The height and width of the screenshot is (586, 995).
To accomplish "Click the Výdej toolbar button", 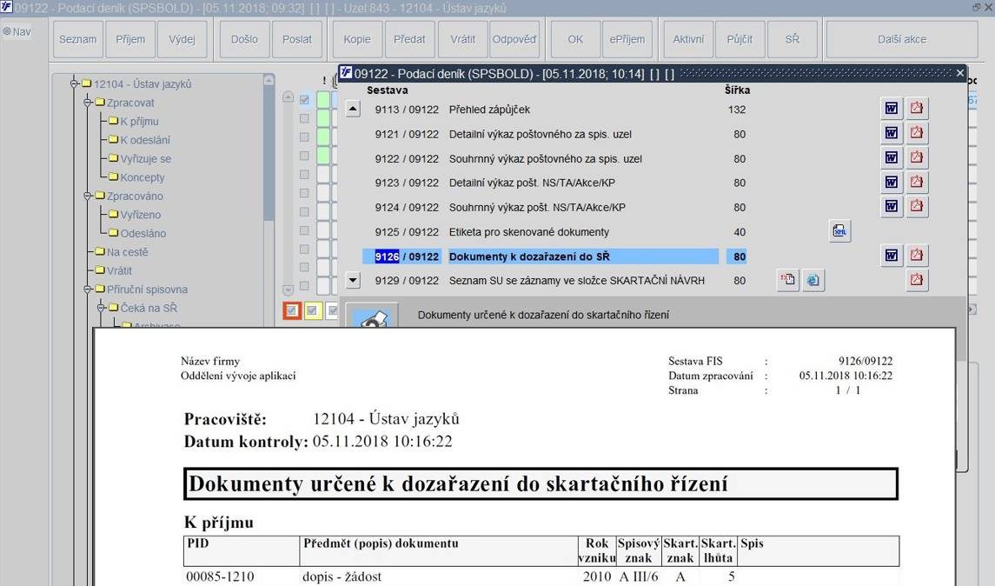I will (182, 39).
